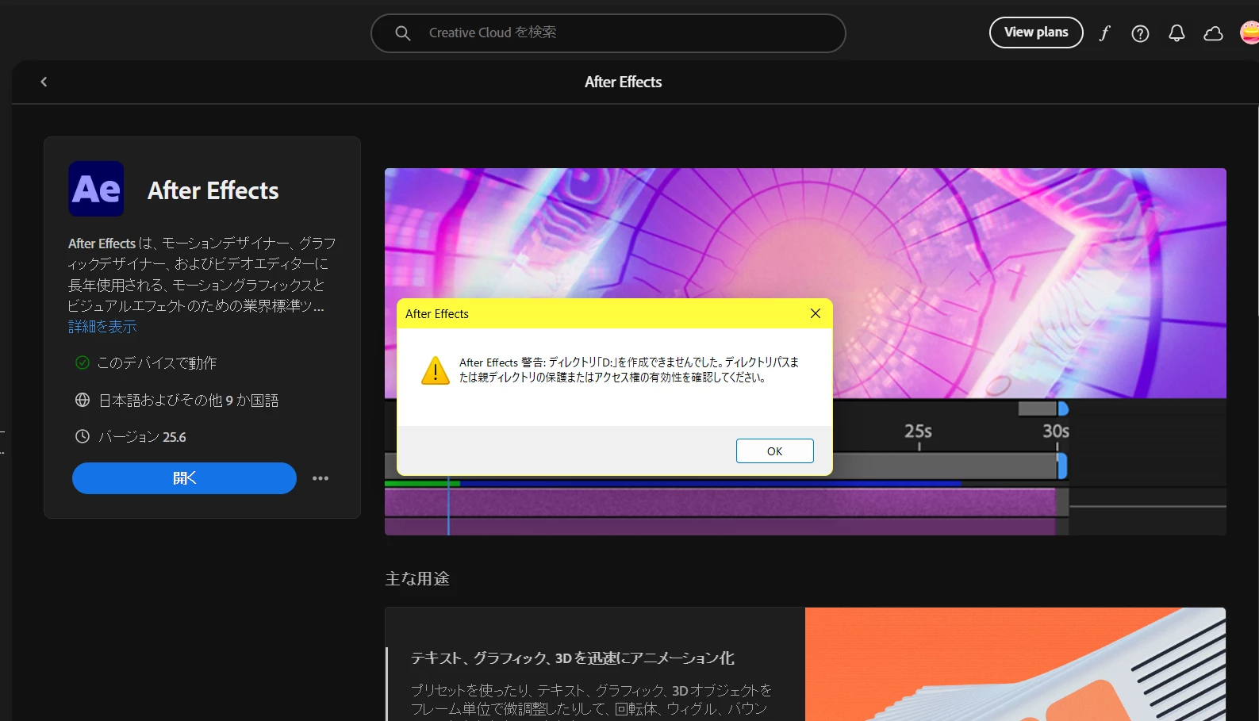The width and height of the screenshot is (1259, 721).
Task: Go back with the left chevron arrow
Action: [44, 82]
